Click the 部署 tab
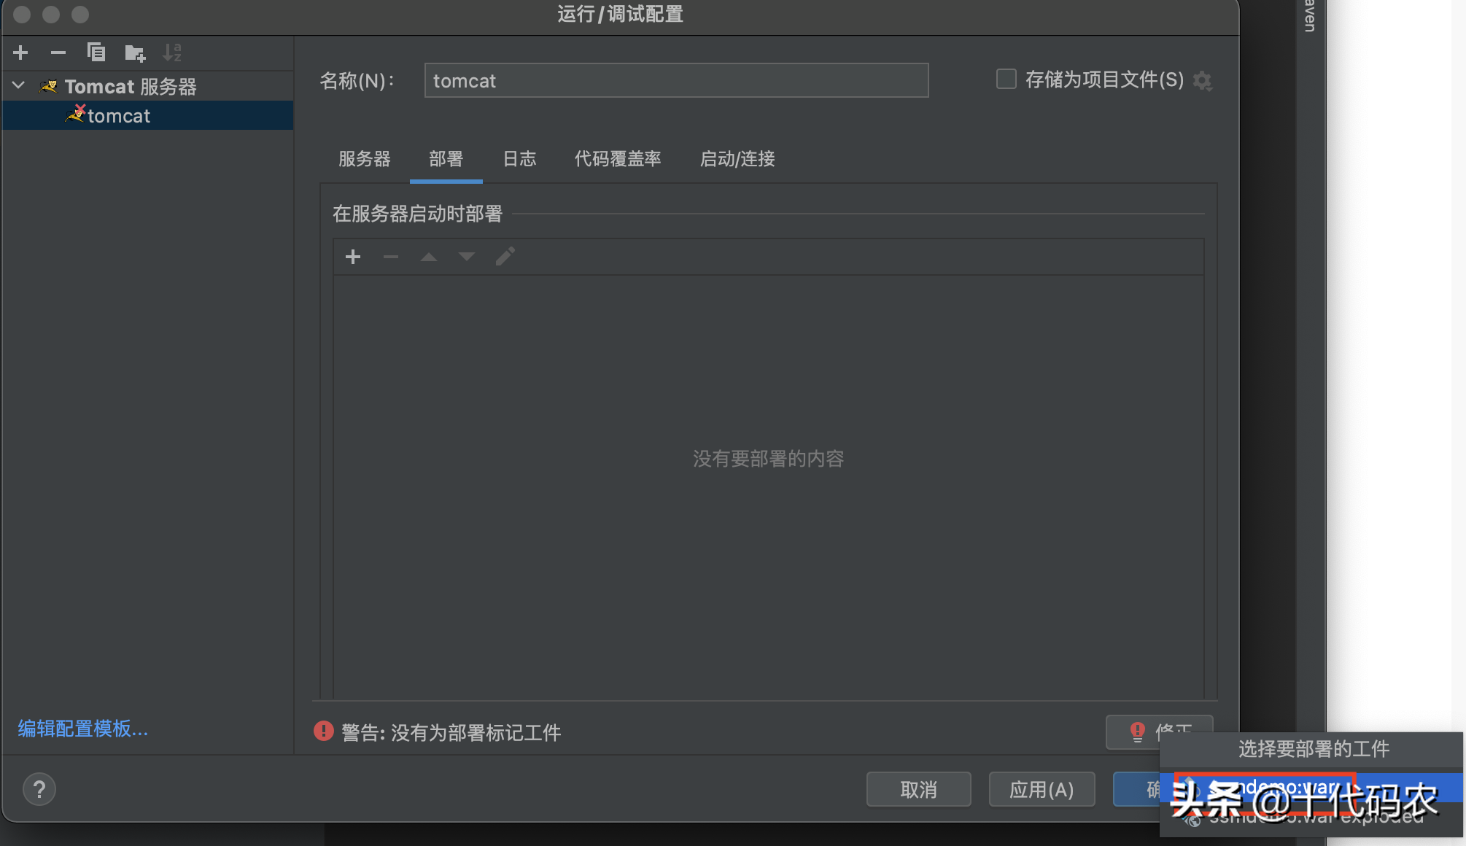 [443, 158]
